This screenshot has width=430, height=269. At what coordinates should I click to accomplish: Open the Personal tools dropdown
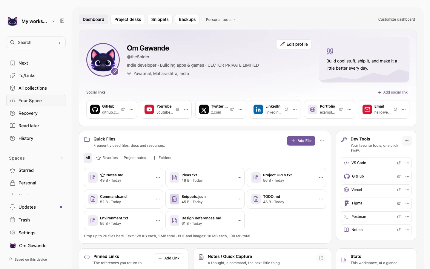(221, 20)
